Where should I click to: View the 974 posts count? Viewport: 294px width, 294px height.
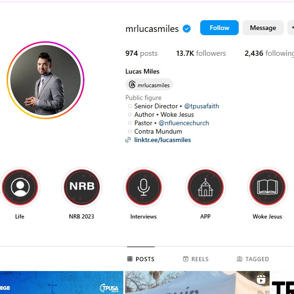tap(142, 53)
